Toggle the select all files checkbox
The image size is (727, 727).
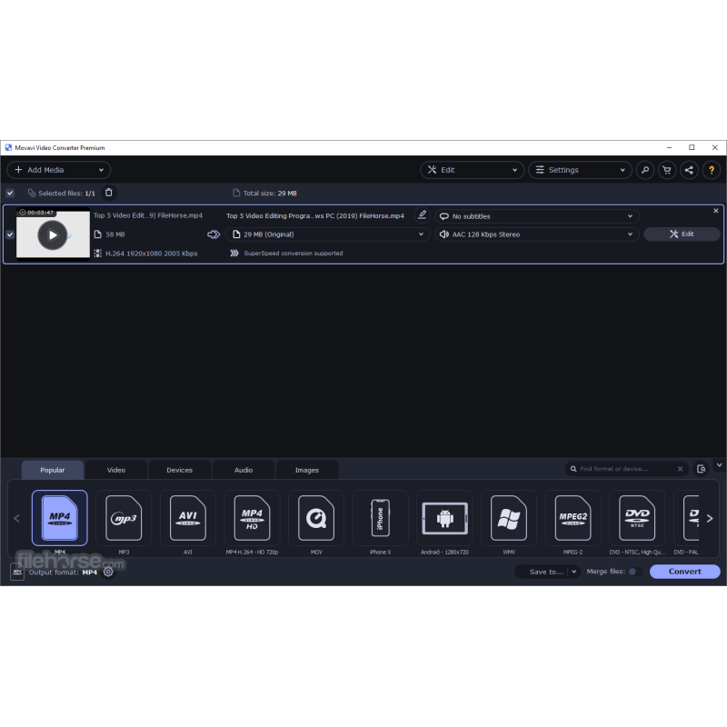[x=10, y=193]
